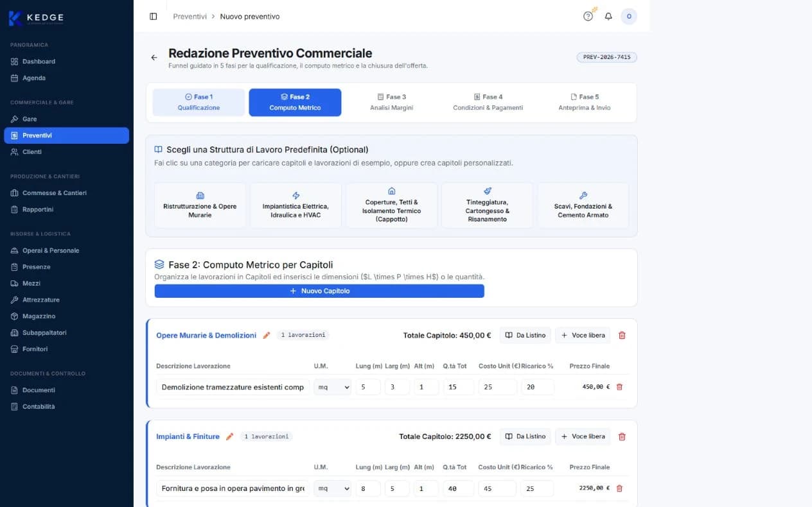Screen dimensions: 812x507
Task: Go to Fase 5 Anteprima & Invio
Action: (585, 103)
